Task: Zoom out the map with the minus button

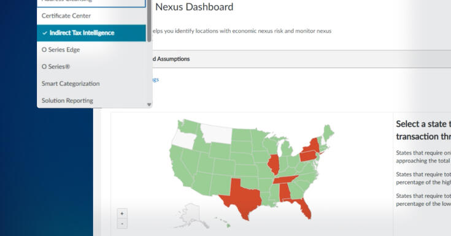Action: click(x=122, y=224)
